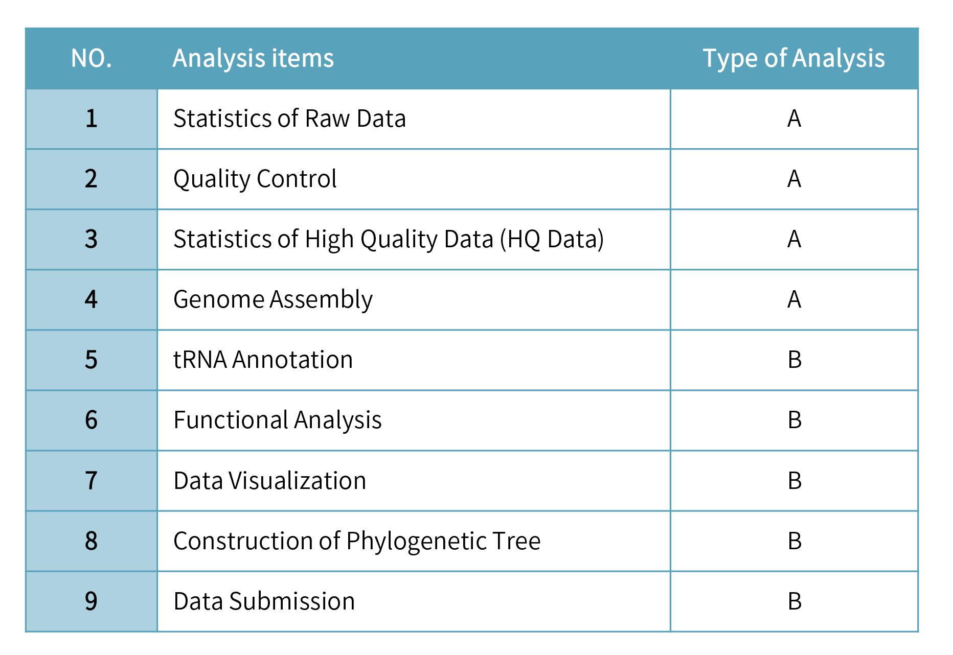This screenshot has height=655, width=953.
Task: Click the 'Data Submission' cell
Action: coord(264,601)
